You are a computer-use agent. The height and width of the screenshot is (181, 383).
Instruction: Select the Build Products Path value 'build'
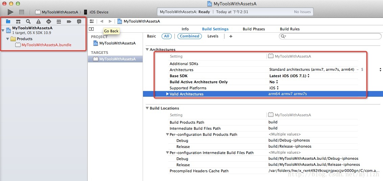273,122
